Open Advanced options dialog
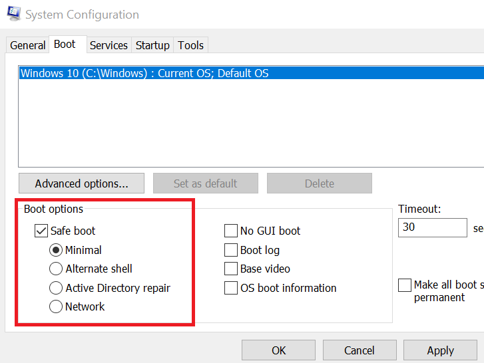Image resolution: width=484 pixels, height=363 pixels. coord(81,183)
